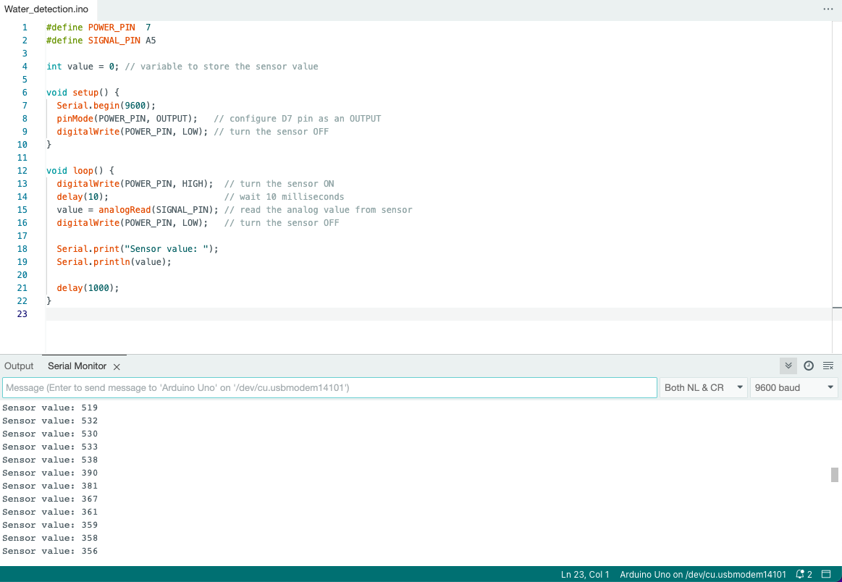Click 'void loop() {' in the code
This screenshot has height=582, width=842.
[x=80, y=171]
